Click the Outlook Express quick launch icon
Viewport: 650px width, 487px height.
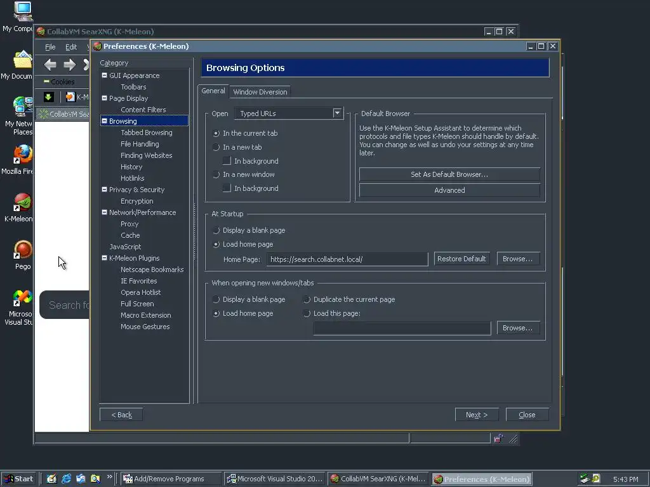(x=81, y=479)
